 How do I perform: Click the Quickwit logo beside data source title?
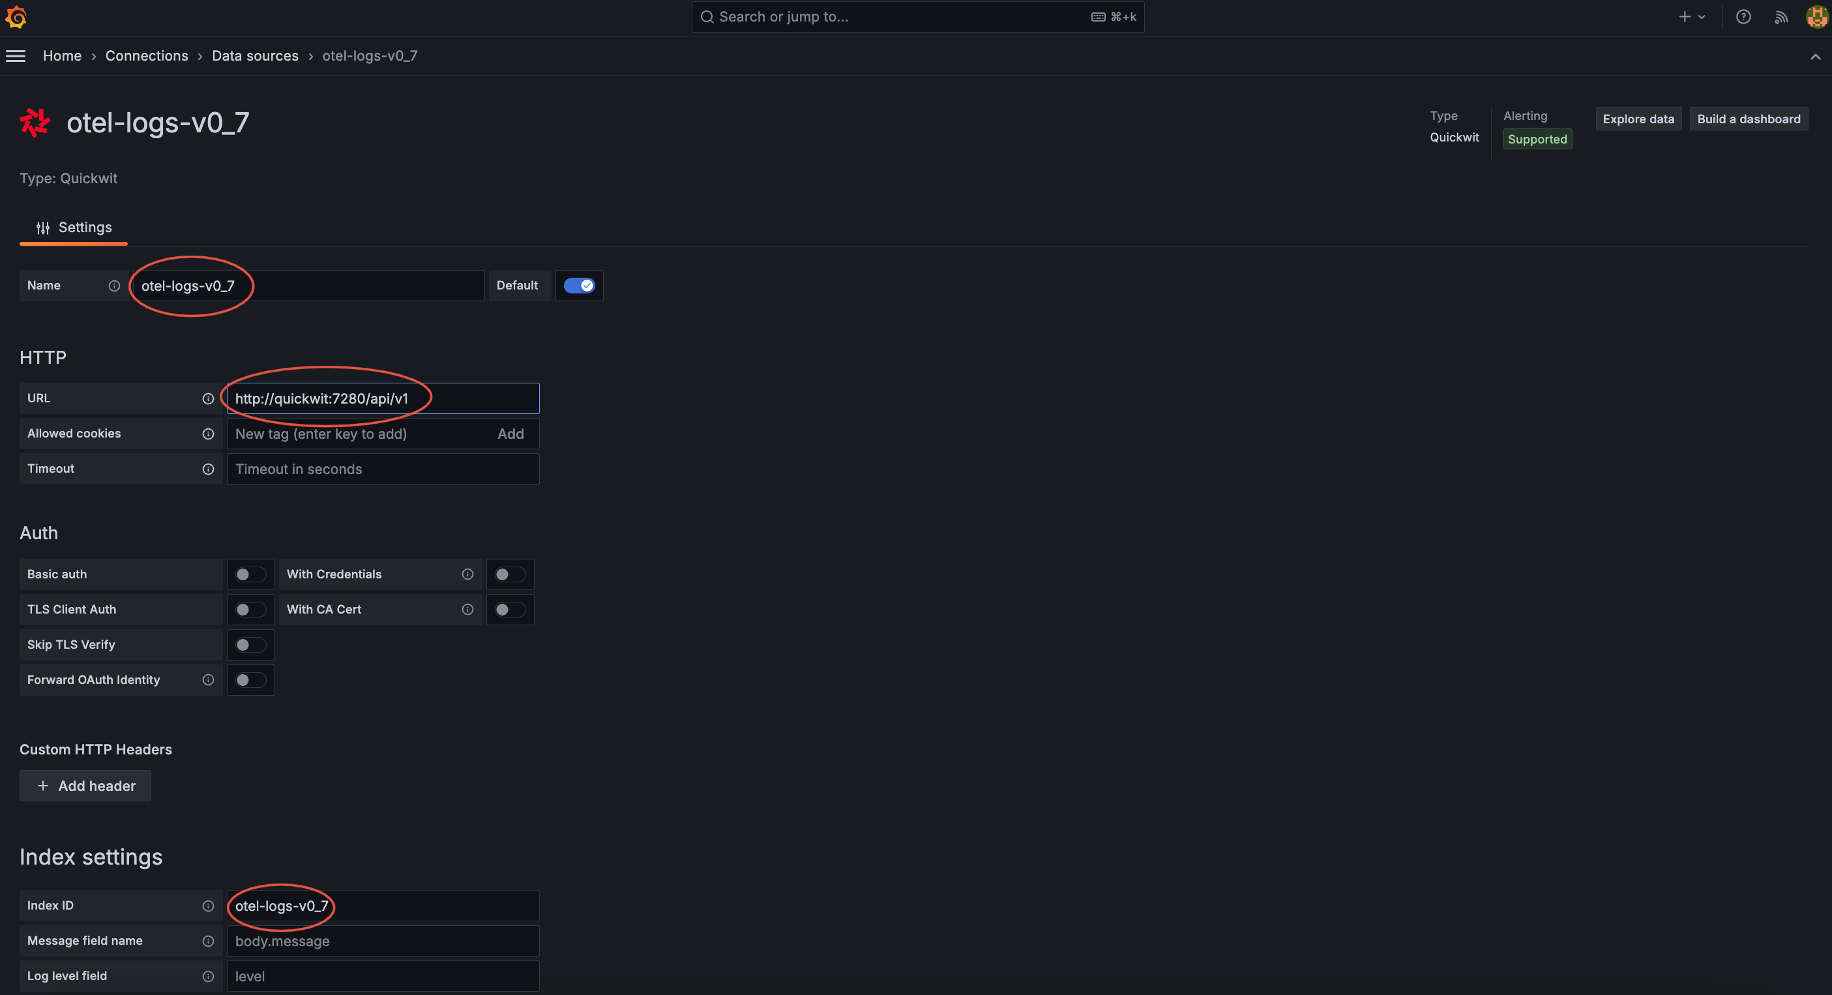click(35, 123)
